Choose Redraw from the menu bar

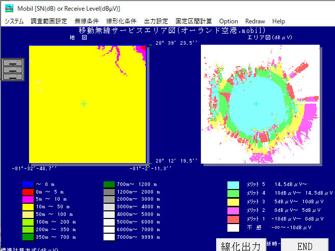click(x=255, y=21)
